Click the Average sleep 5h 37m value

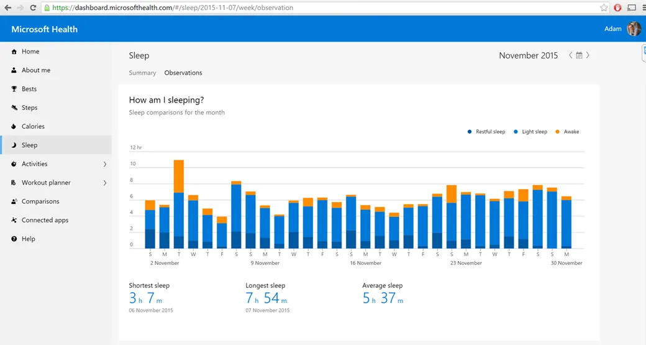coord(383,298)
